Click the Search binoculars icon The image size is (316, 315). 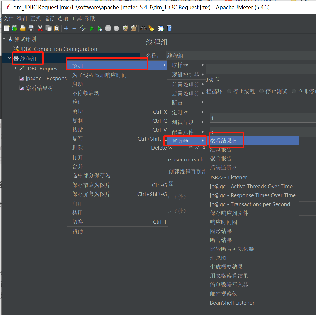pyautogui.click(x=143, y=28)
